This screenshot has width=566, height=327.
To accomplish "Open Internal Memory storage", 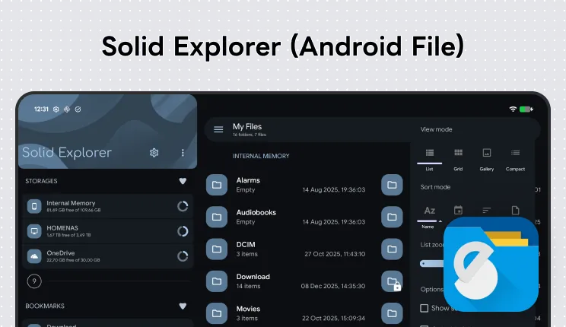I will [x=107, y=206].
